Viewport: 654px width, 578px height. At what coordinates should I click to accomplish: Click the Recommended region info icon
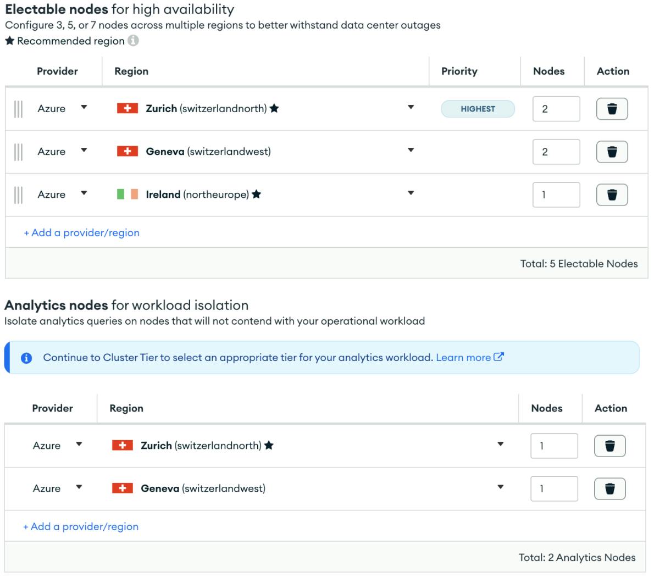[x=132, y=40]
